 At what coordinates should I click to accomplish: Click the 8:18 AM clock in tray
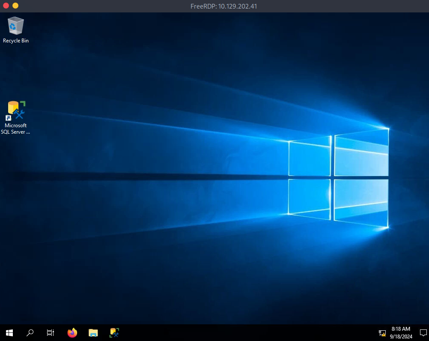click(401, 329)
